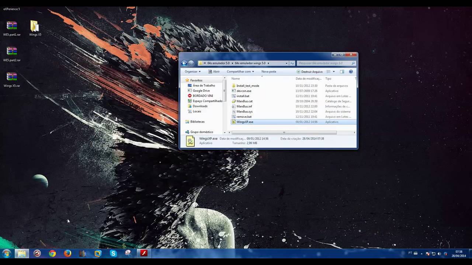Click the Wings X5 desktop folder
Image resolution: width=472 pixels, height=265 pixels.
(35, 29)
